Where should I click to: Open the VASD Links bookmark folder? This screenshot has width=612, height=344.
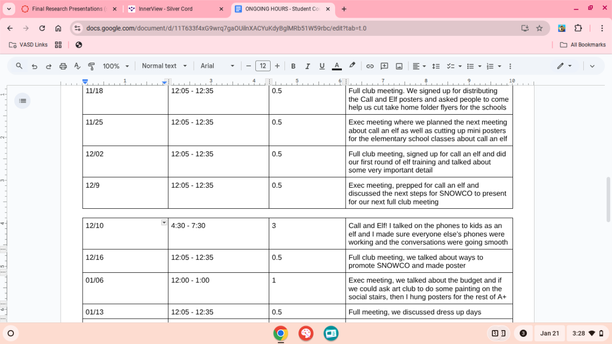point(28,45)
